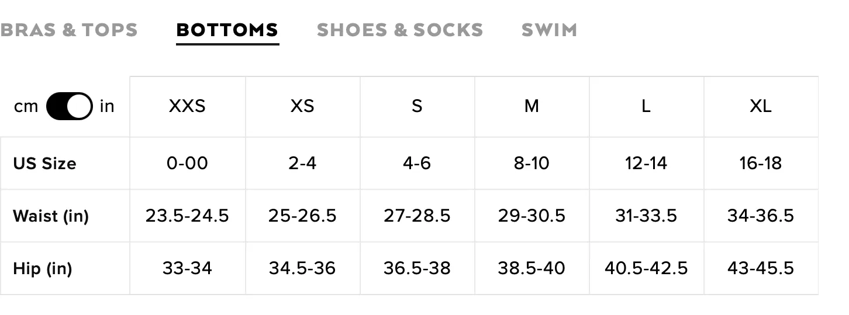Click the Waist (in) row label
Viewport: 849px width, 315px height.
pos(51,216)
